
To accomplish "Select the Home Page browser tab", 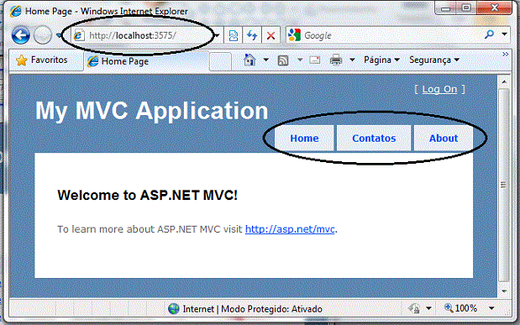I will click(x=146, y=61).
